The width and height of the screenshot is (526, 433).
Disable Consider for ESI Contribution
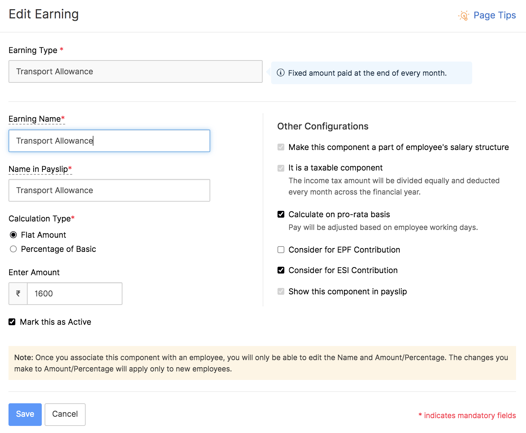pos(281,270)
